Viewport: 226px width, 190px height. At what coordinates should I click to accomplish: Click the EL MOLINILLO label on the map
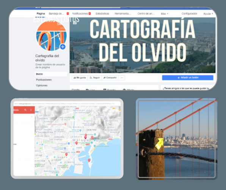coord(77,127)
